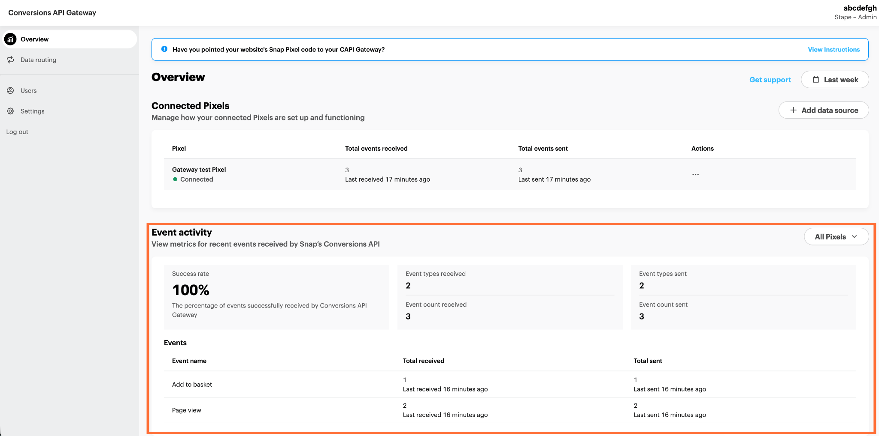This screenshot has height=436, width=879.
Task: Click the green Connected status dot
Action: pyautogui.click(x=175, y=179)
